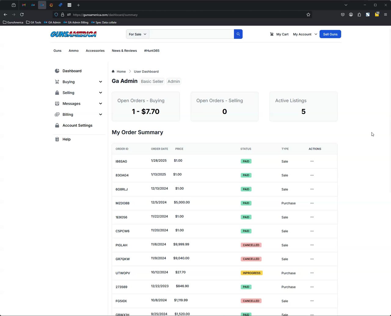
Task: Click the INPROGRESS status badge for UTWOPV
Action: coord(252,273)
